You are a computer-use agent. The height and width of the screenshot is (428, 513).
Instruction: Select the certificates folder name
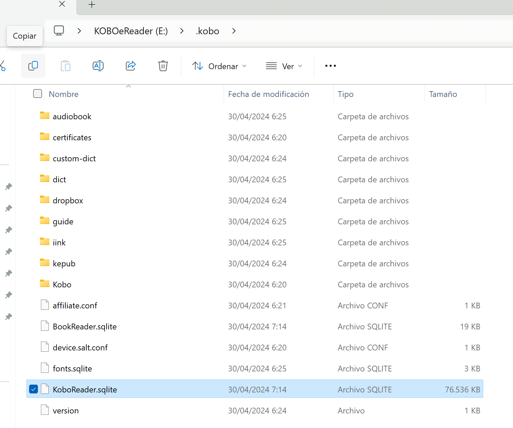tap(72, 137)
